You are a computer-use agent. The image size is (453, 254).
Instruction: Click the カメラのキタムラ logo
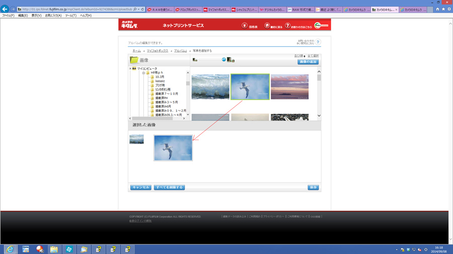[129, 25]
